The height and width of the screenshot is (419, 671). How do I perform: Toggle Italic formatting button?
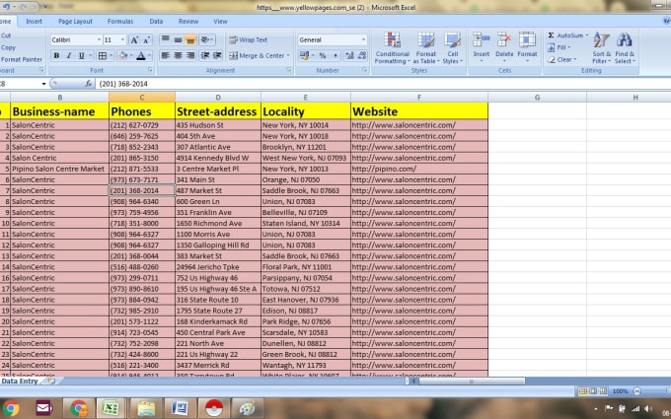tap(68, 55)
